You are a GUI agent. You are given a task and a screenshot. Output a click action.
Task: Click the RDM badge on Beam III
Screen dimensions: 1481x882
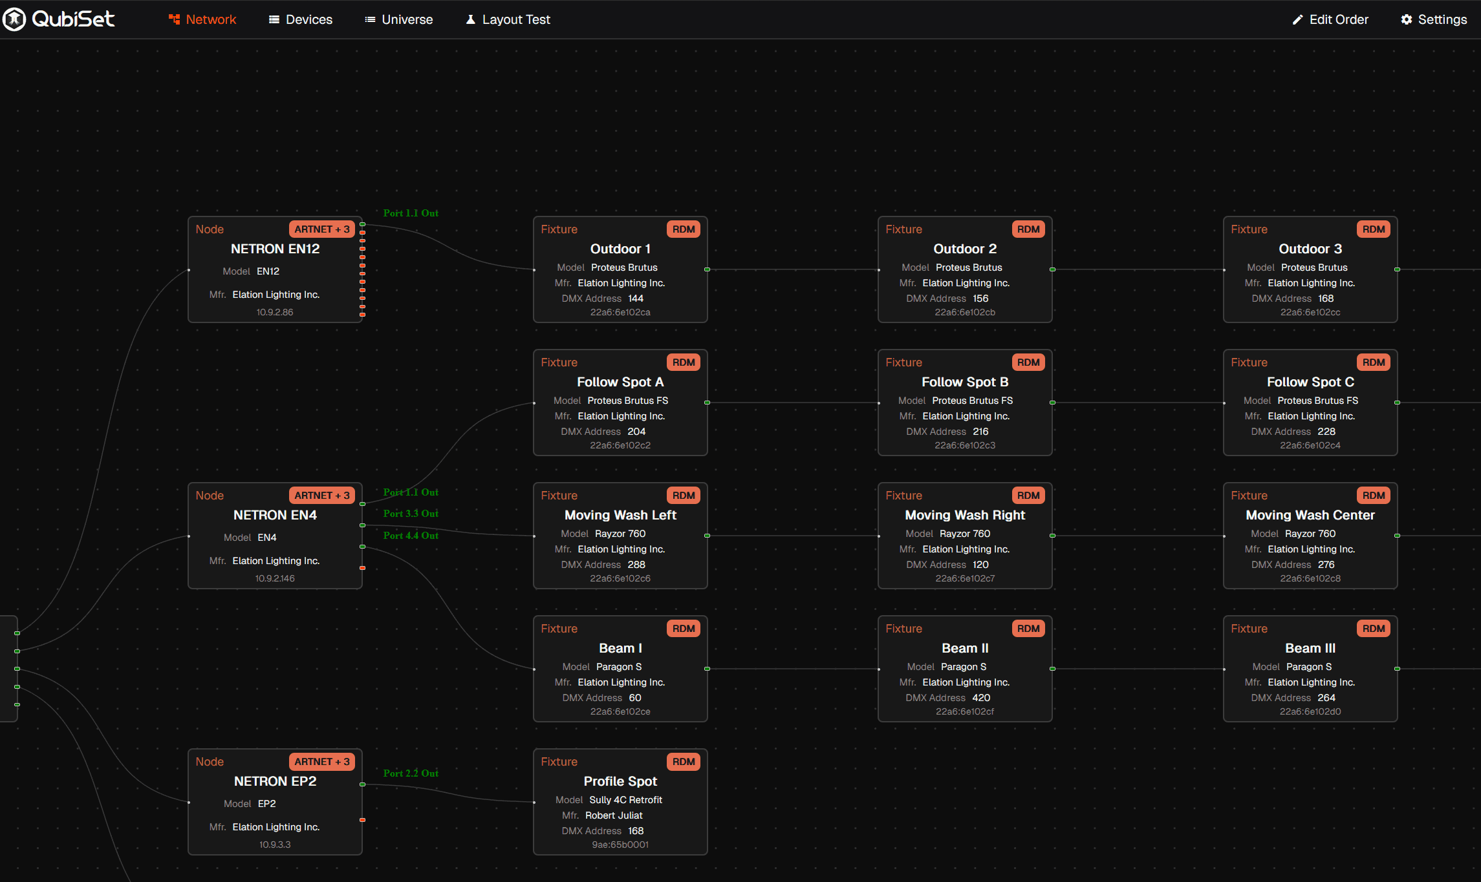(1374, 629)
